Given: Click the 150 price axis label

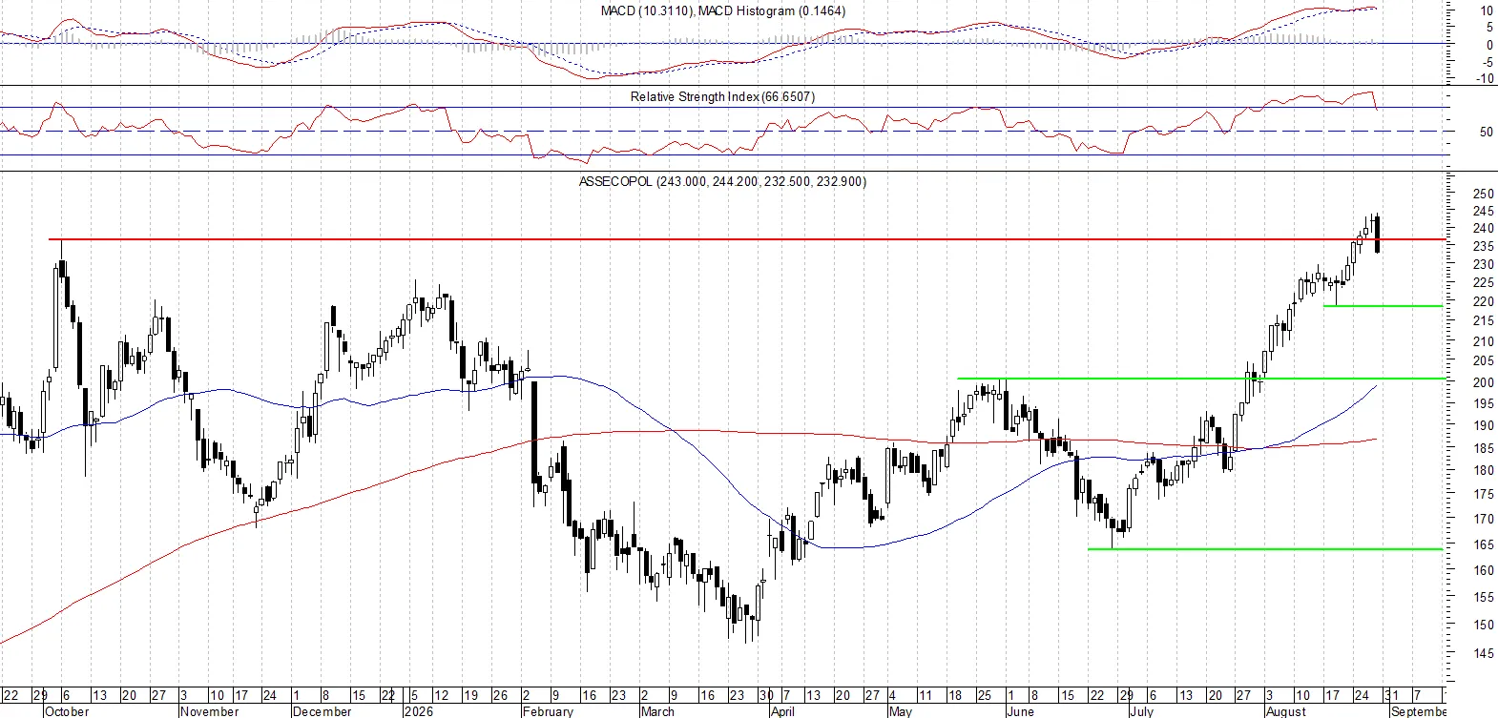Looking at the screenshot, I should pos(1484,625).
